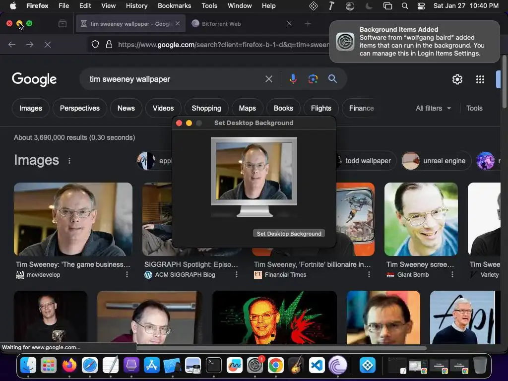This screenshot has width=508, height=381.
Task: Filter results by Perspectives
Action: [x=80, y=108]
